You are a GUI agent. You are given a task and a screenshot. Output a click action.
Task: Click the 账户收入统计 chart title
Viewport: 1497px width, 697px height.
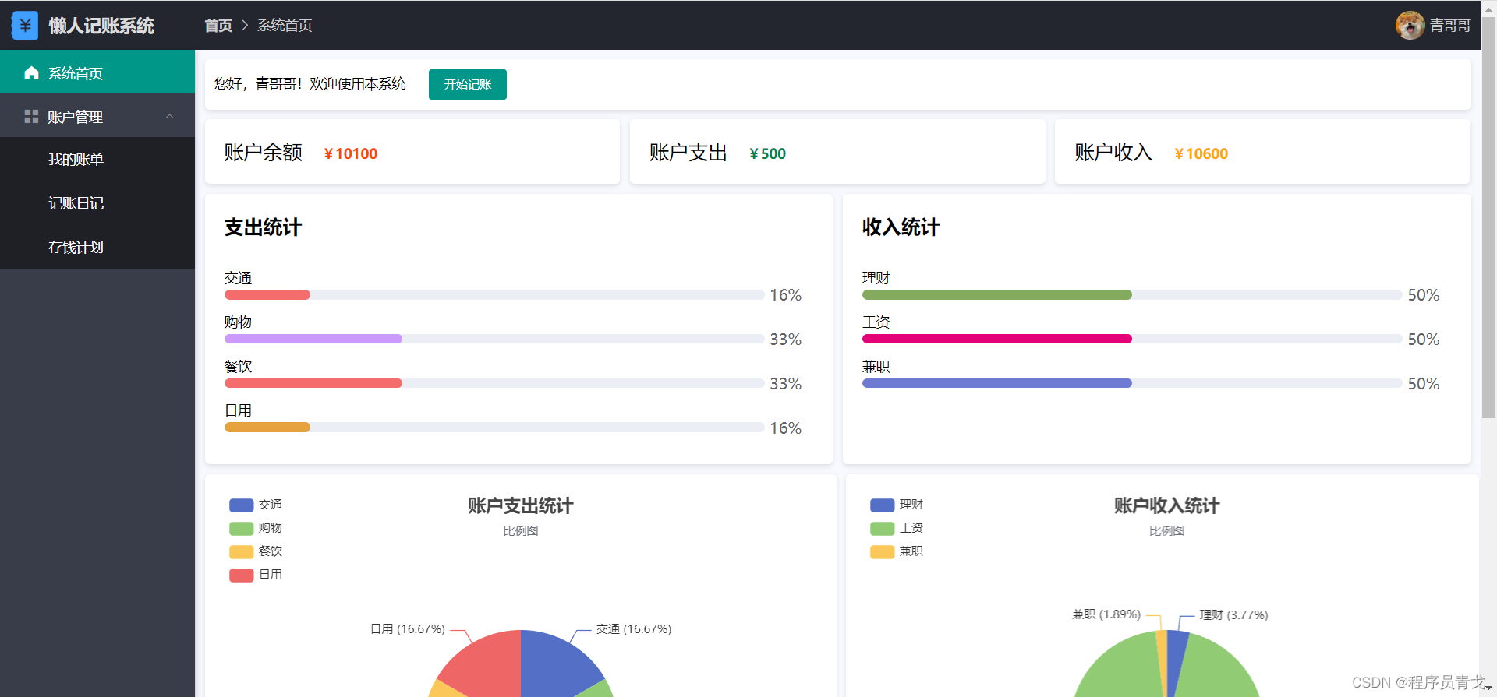[1166, 506]
